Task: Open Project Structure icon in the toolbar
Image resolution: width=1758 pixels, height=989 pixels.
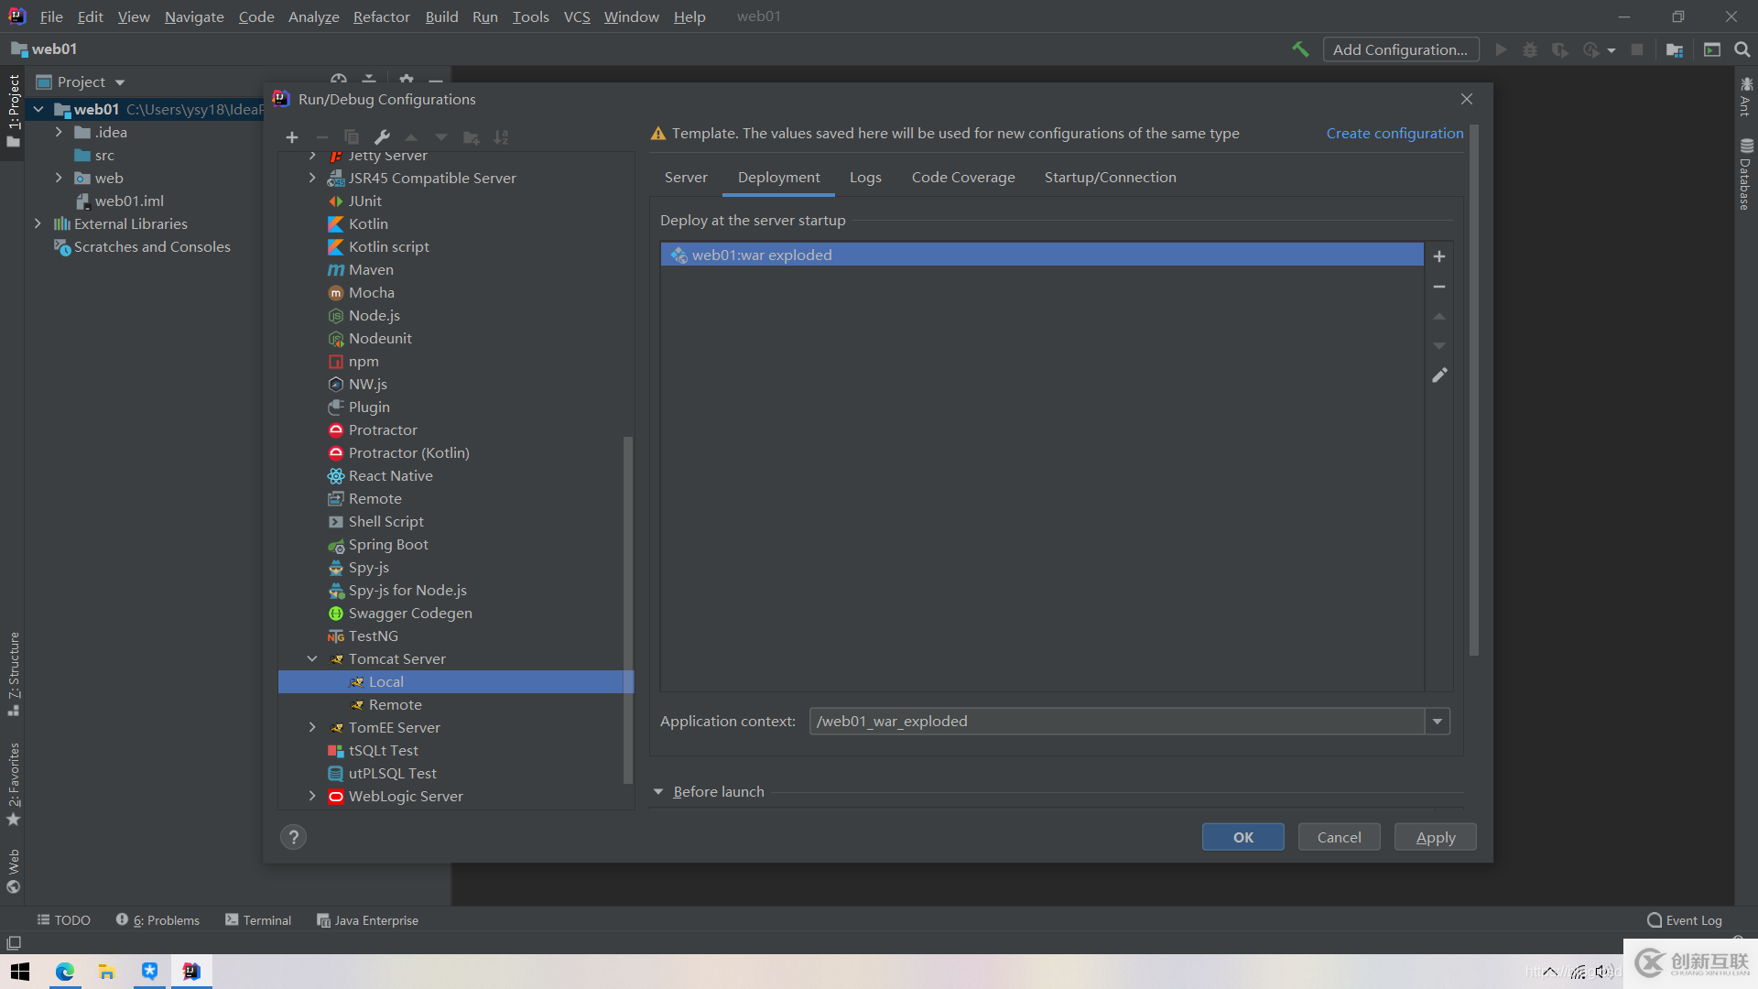Action: [x=1675, y=49]
